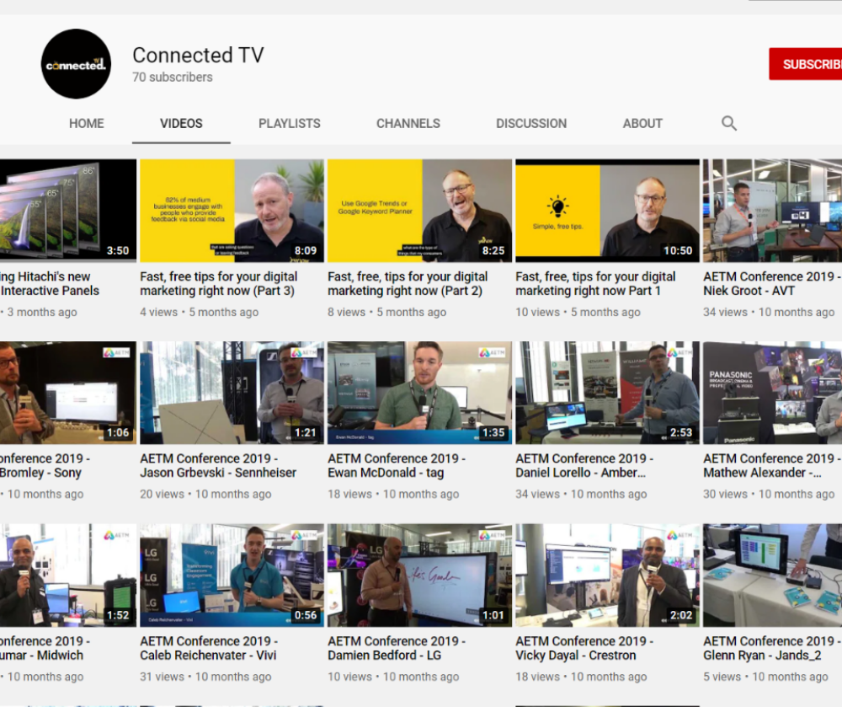Screen dimensions: 842x707
Task: Play the Jason Grbevski - Sennheiser thumbnail
Action: pyautogui.click(x=232, y=393)
